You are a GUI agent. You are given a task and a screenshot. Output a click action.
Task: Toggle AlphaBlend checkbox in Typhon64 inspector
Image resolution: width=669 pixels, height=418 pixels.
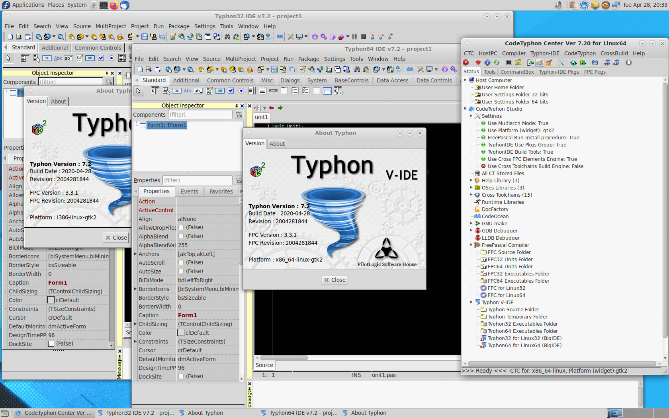point(181,236)
